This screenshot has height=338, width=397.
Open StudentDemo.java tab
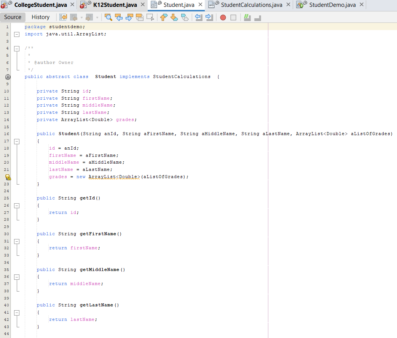332,5
